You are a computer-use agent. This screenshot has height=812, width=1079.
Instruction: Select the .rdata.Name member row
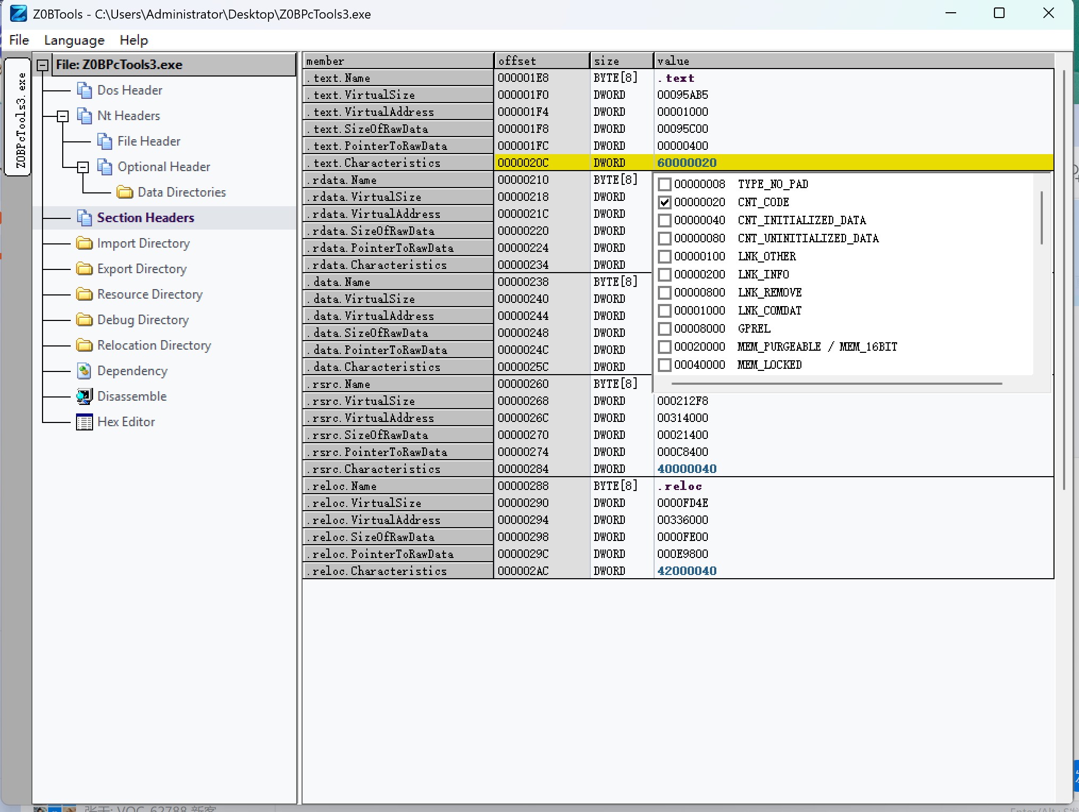(398, 180)
